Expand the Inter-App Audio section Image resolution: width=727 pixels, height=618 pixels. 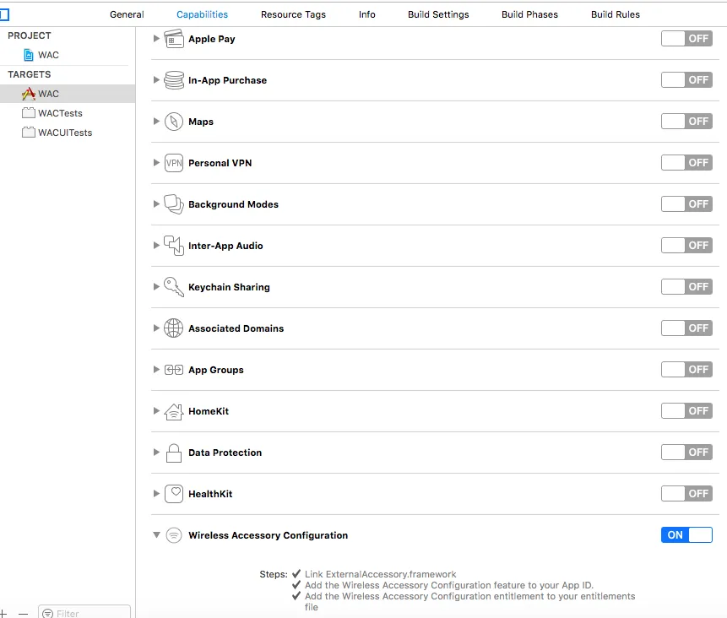click(x=156, y=245)
